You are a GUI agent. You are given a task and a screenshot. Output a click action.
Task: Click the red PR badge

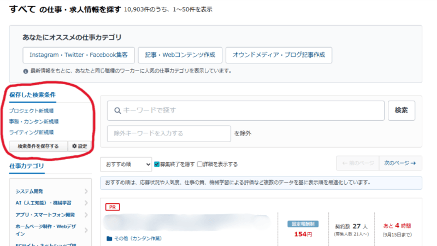point(113,207)
